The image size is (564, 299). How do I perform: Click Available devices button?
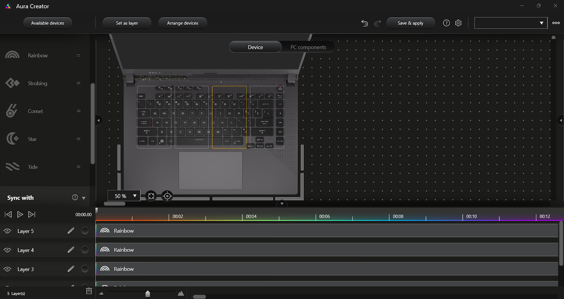48,23
